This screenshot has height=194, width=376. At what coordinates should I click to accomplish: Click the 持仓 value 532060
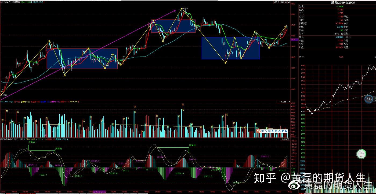click(x=339, y=37)
